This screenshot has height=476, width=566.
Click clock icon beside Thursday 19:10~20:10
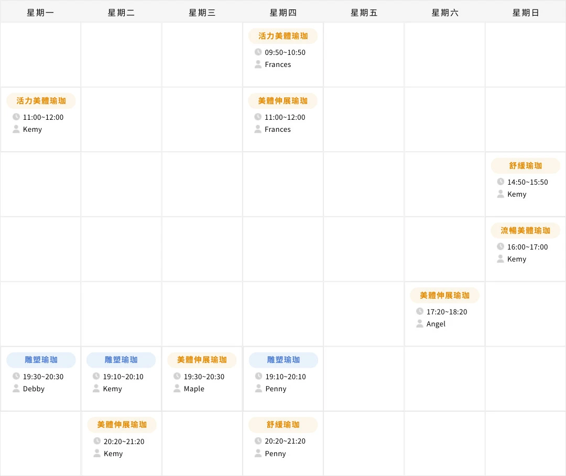pos(259,376)
